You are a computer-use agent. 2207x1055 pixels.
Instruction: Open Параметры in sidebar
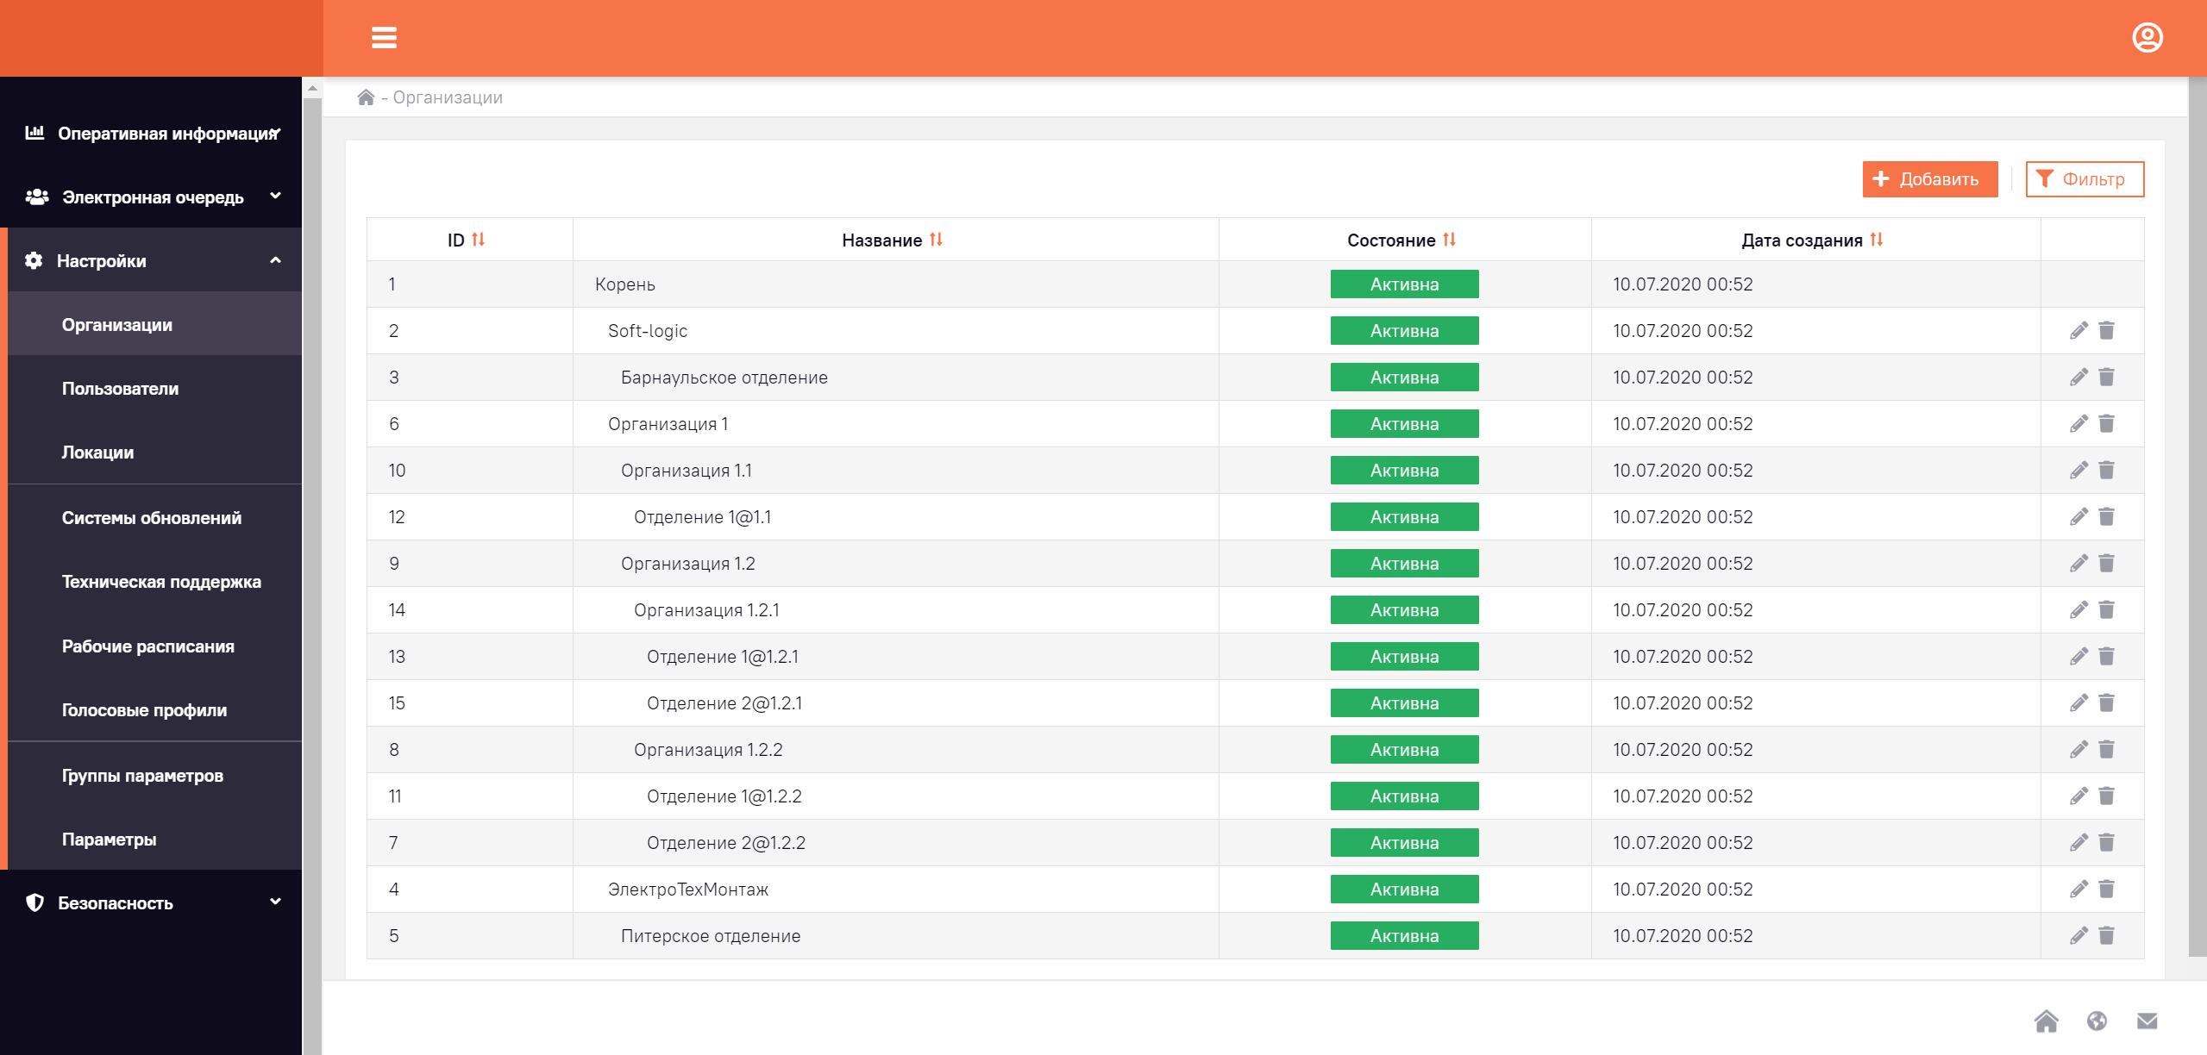coord(154,840)
